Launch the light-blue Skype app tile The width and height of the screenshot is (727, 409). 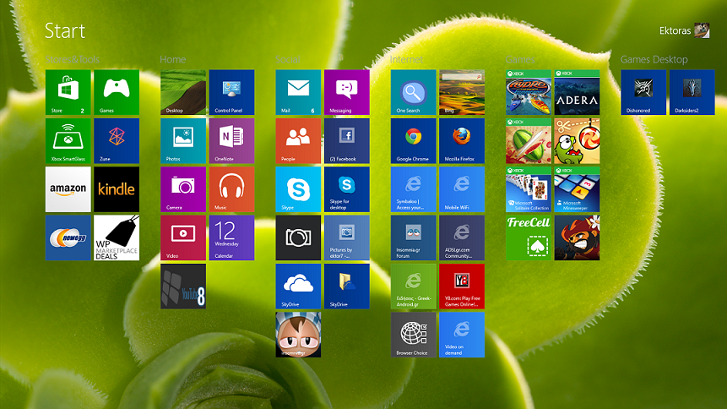(x=298, y=189)
